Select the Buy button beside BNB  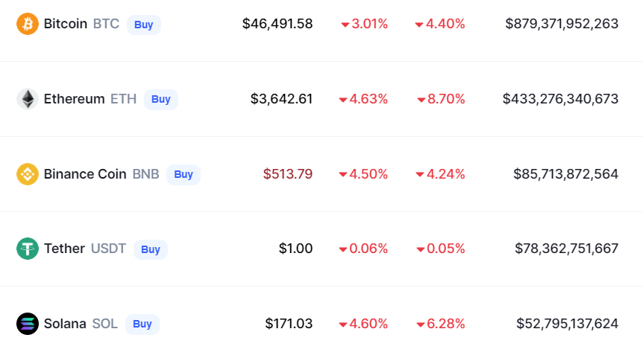point(184,175)
